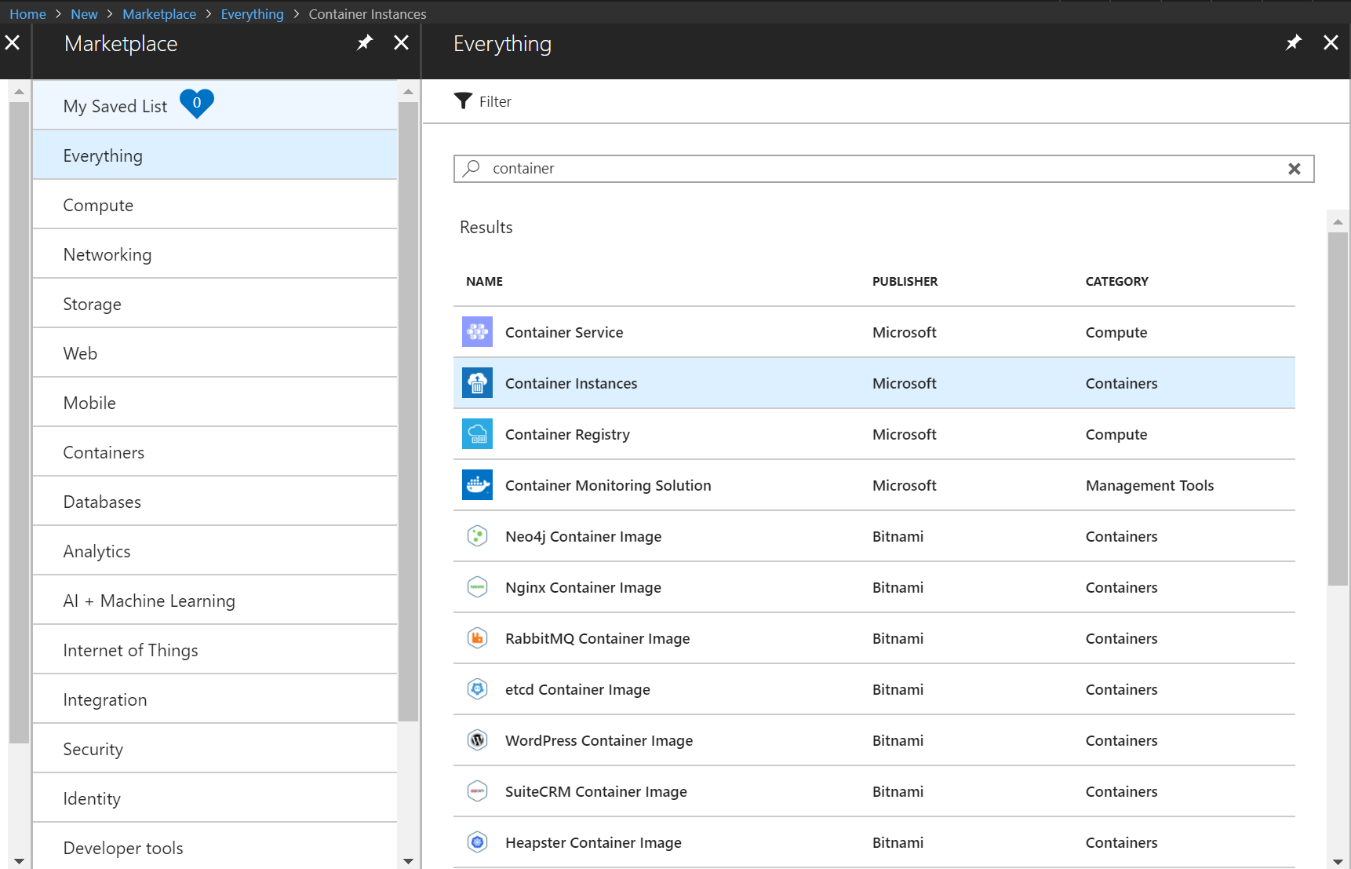Viewport: 1351px width, 869px height.
Task: Select the Container Instances cube icon
Action: point(477,383)
